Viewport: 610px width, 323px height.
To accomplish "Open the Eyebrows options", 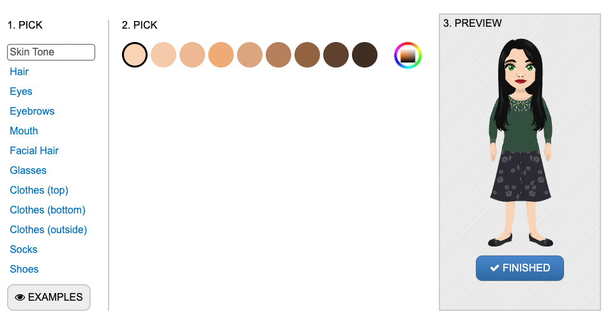I will coord(32,111).
